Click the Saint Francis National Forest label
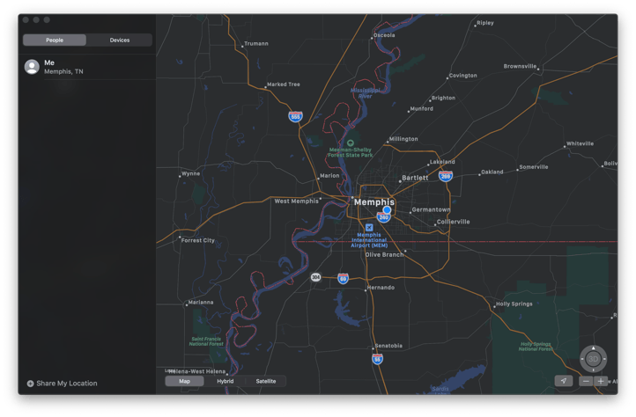 [x=206, y=341]
